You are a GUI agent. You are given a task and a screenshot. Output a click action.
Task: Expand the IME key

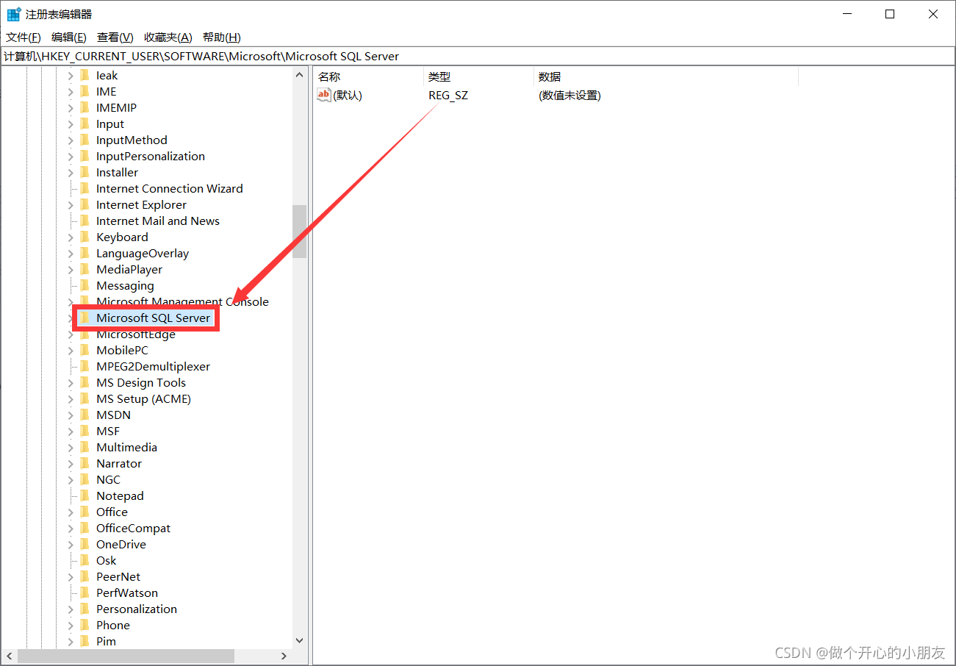71,91
